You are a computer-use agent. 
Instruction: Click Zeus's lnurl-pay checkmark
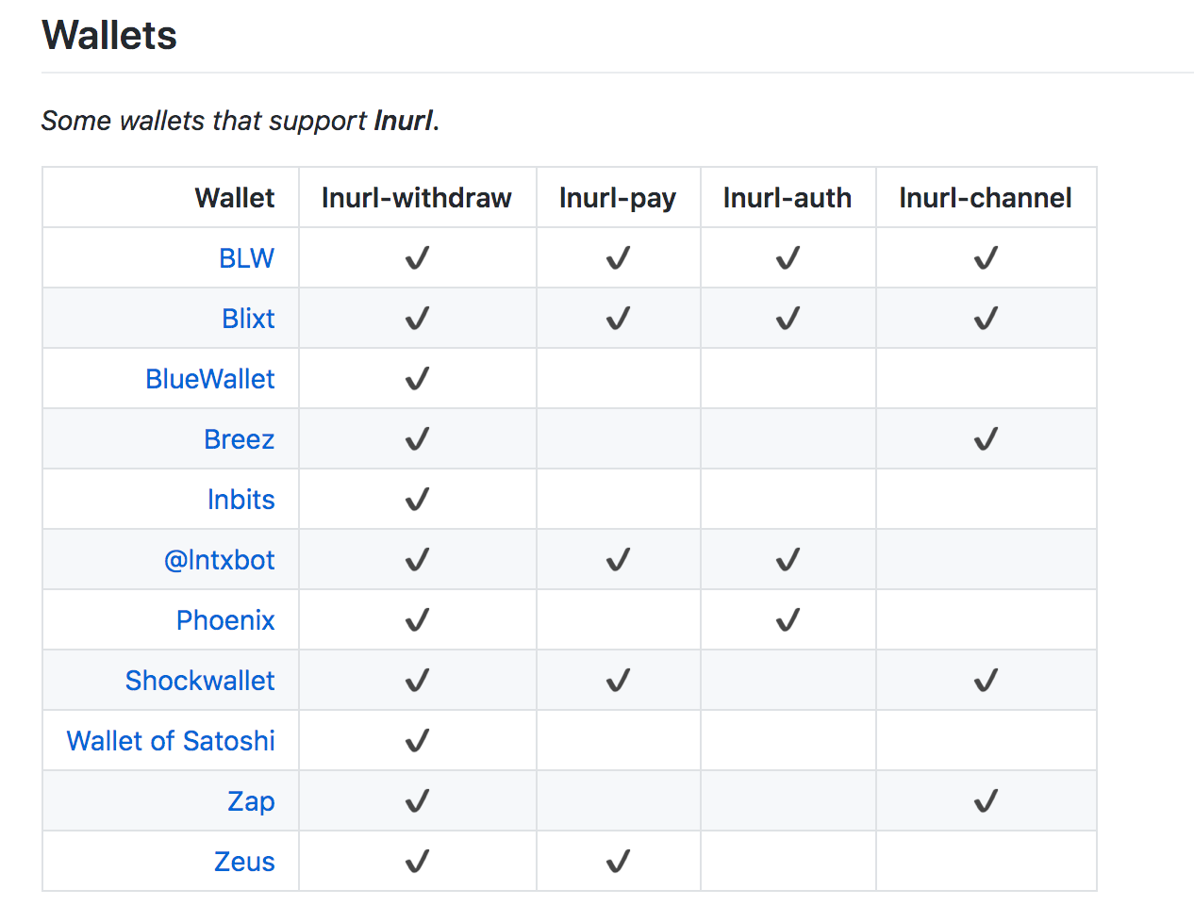pos(618,862)
